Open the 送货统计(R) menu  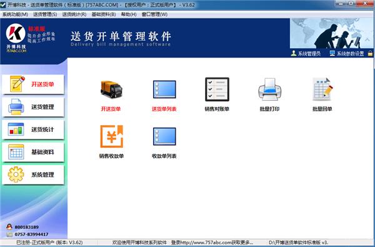point(74,14)
